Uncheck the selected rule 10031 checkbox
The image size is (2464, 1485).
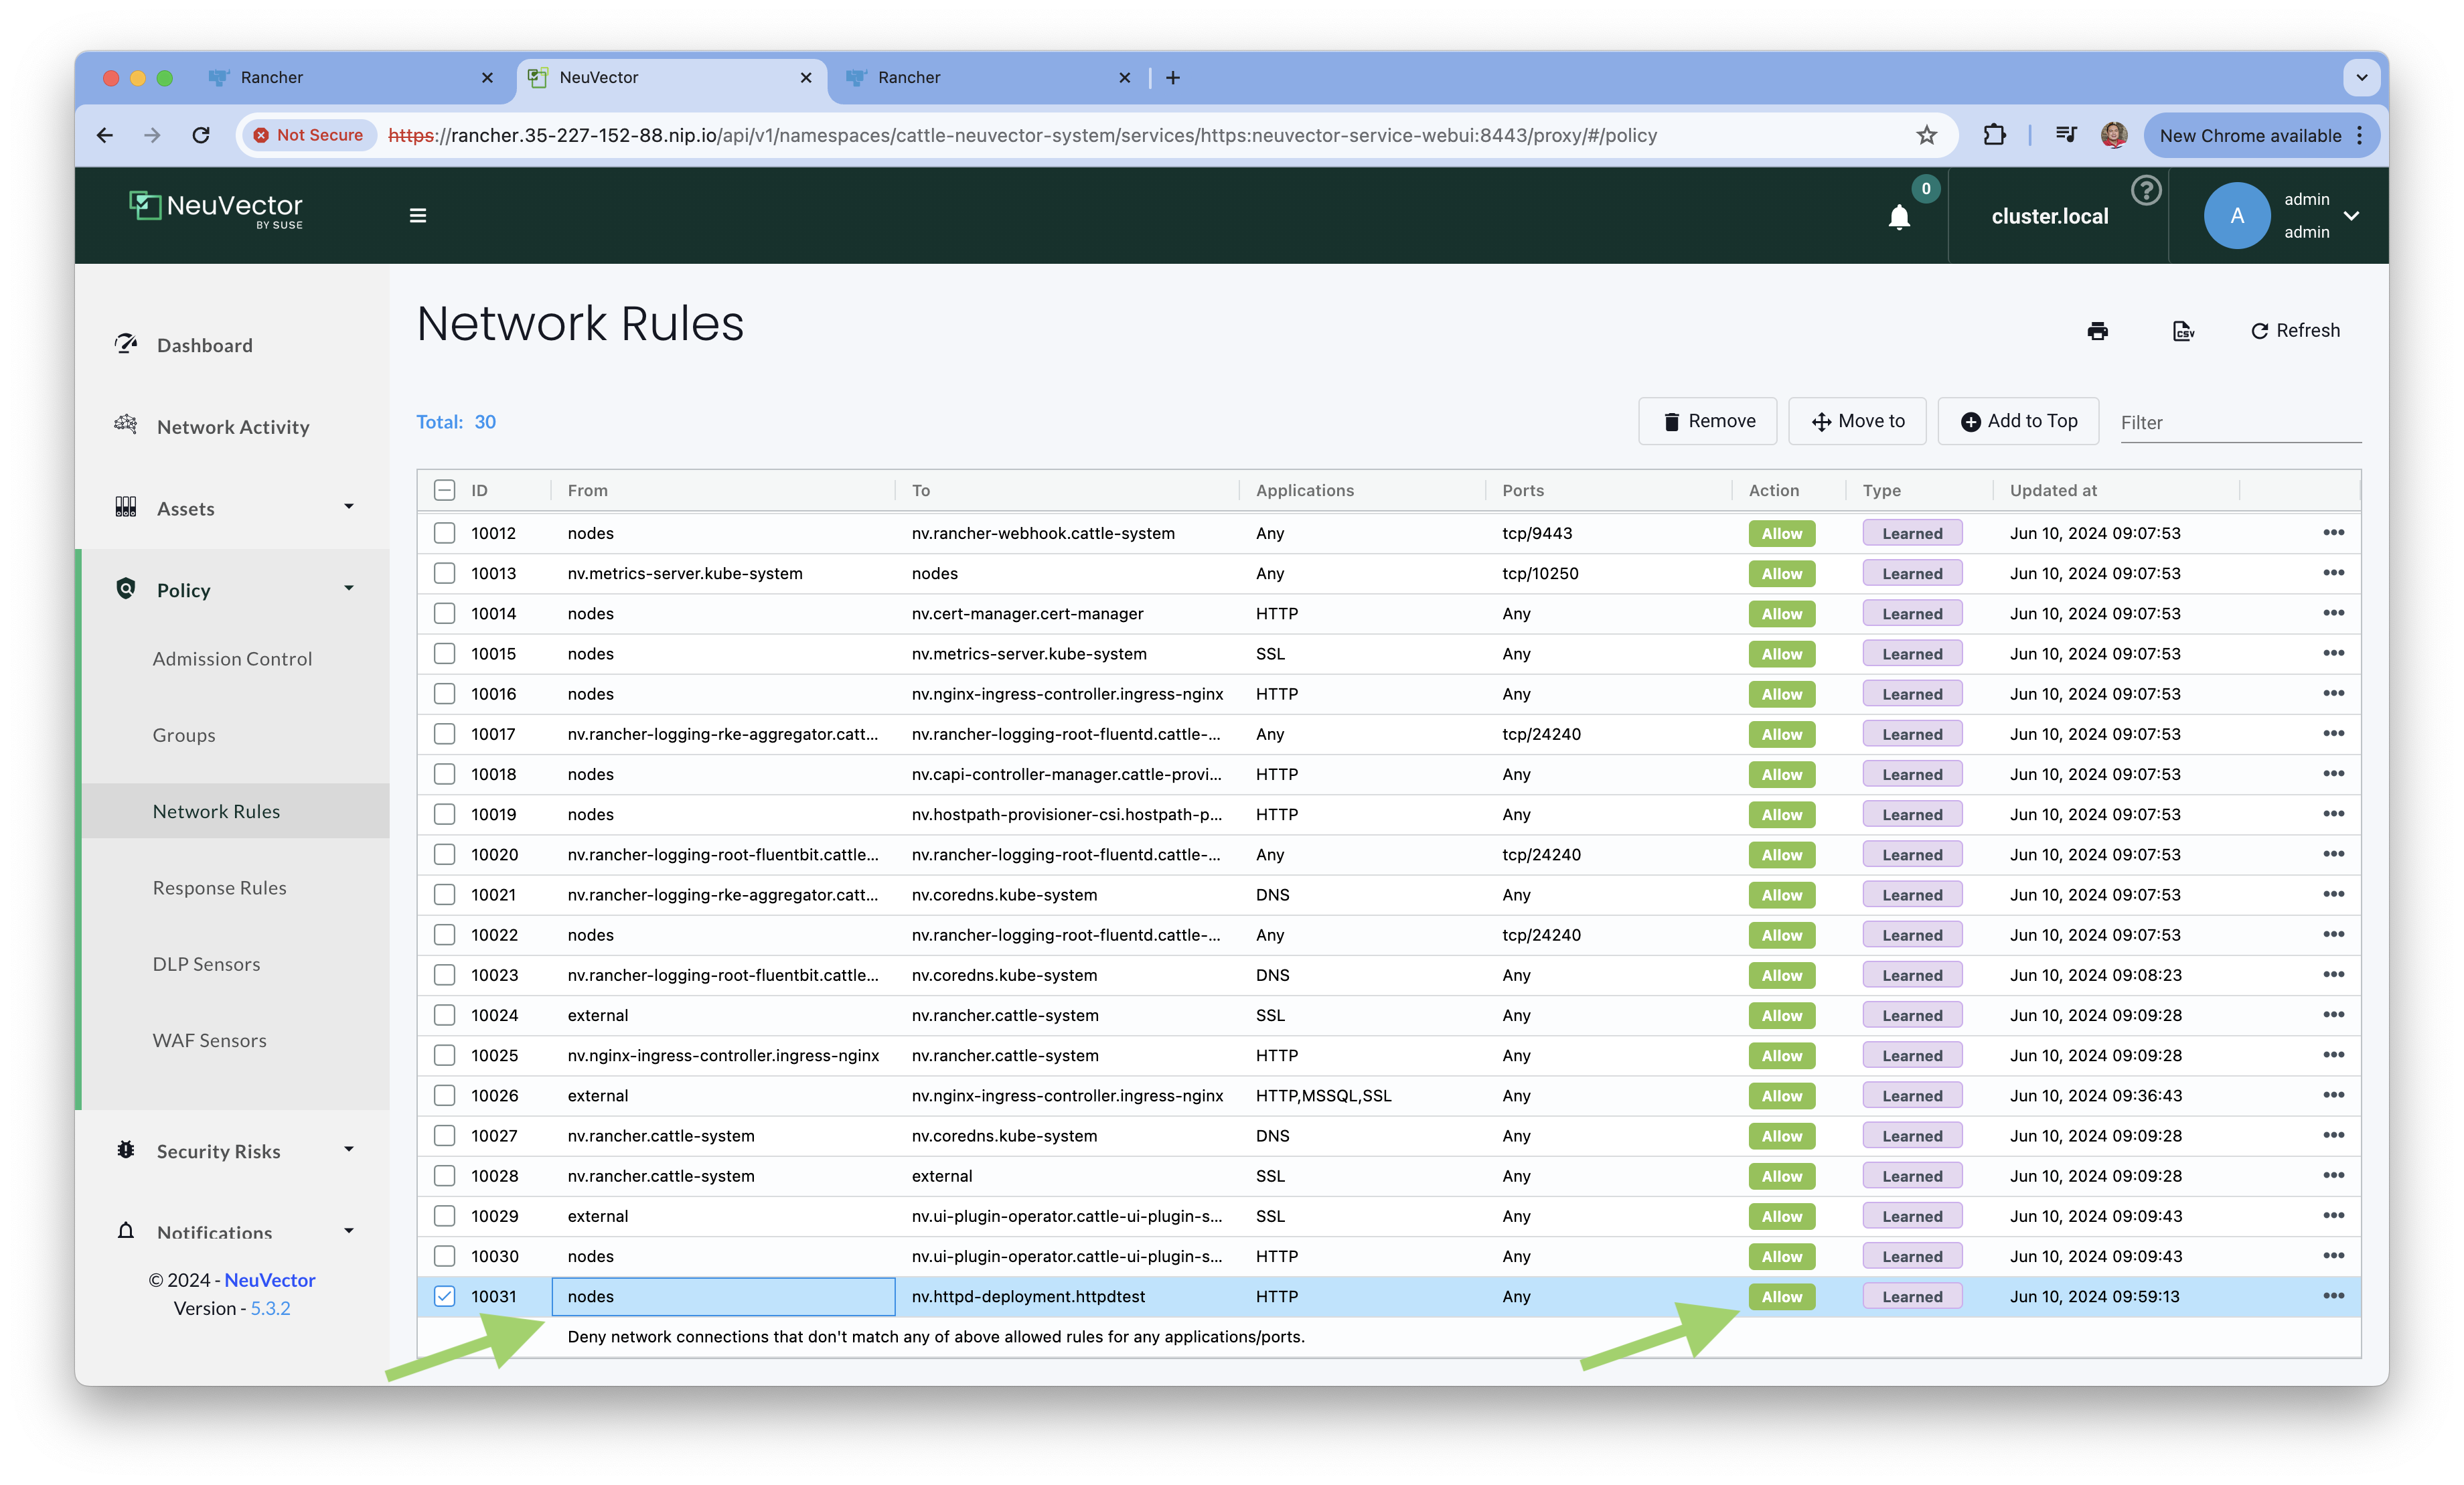(x=444, y=1296)
